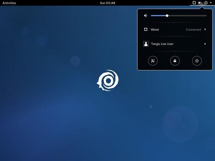
Task: Click the Tanglu swirl logo on desktop
Action: coord(108,80)
